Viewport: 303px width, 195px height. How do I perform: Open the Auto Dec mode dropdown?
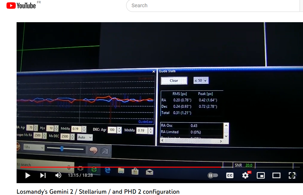(85, 137)
